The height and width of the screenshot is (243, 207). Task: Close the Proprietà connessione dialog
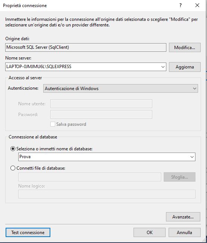point(197,6)
